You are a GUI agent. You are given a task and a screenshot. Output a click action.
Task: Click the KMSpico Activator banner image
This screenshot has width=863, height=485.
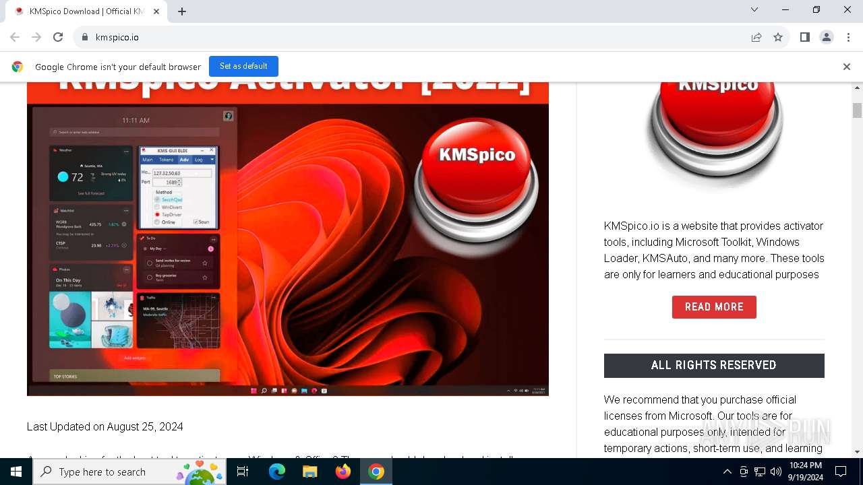click(288, 238)
